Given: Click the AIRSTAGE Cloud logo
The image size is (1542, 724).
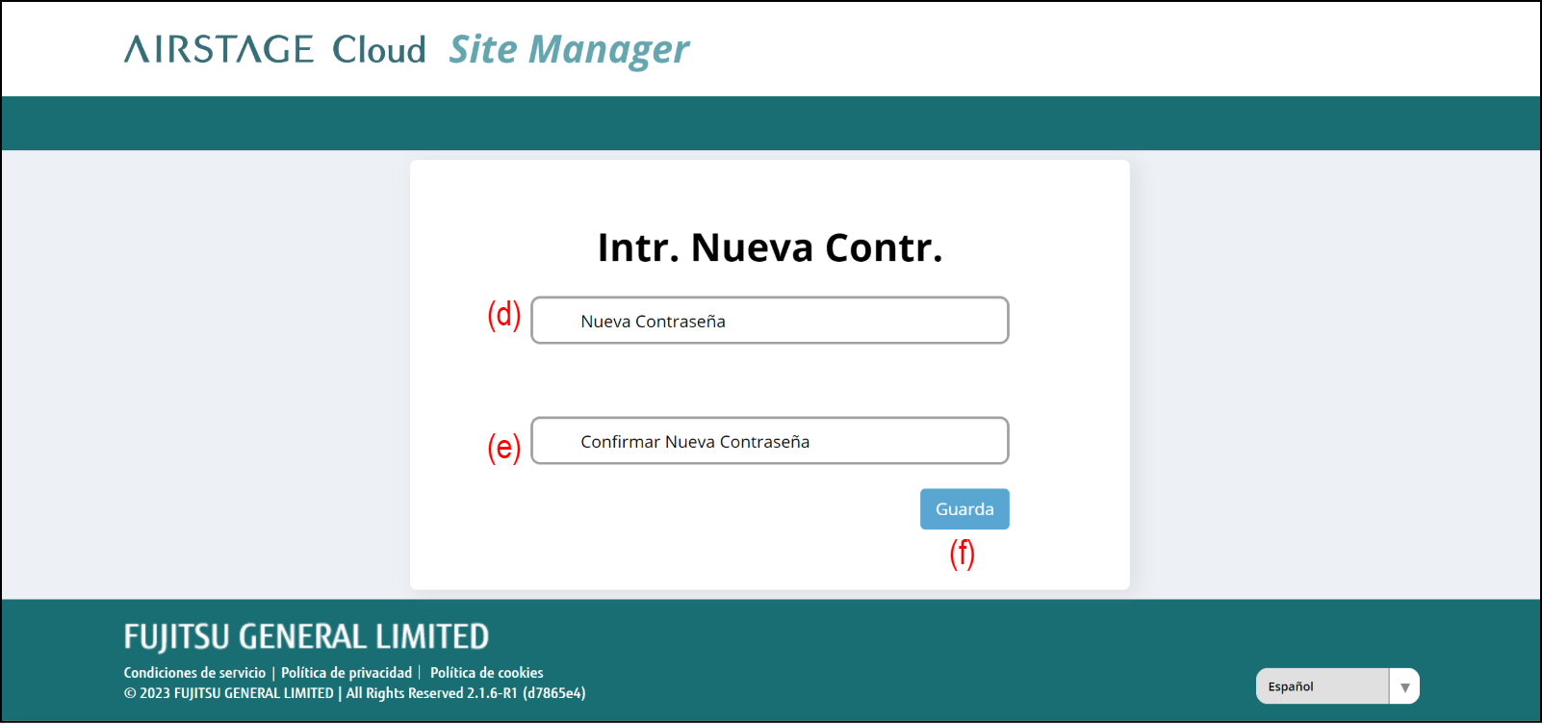Looking at the screenshot, I should pyautogui.click(x=274, y=49).
